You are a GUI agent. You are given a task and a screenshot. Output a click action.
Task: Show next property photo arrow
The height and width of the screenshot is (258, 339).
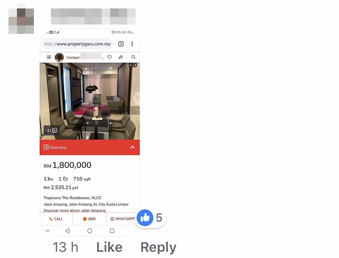pyautogui.click(x=136, y=98)
